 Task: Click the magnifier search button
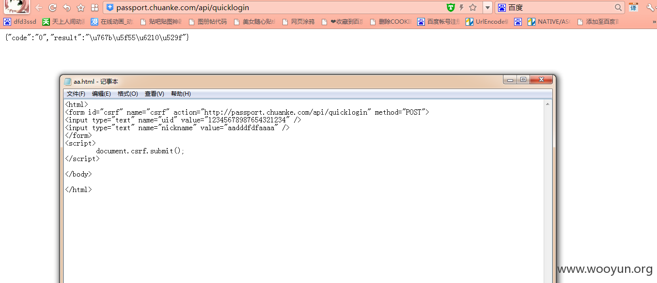point(618,8)
